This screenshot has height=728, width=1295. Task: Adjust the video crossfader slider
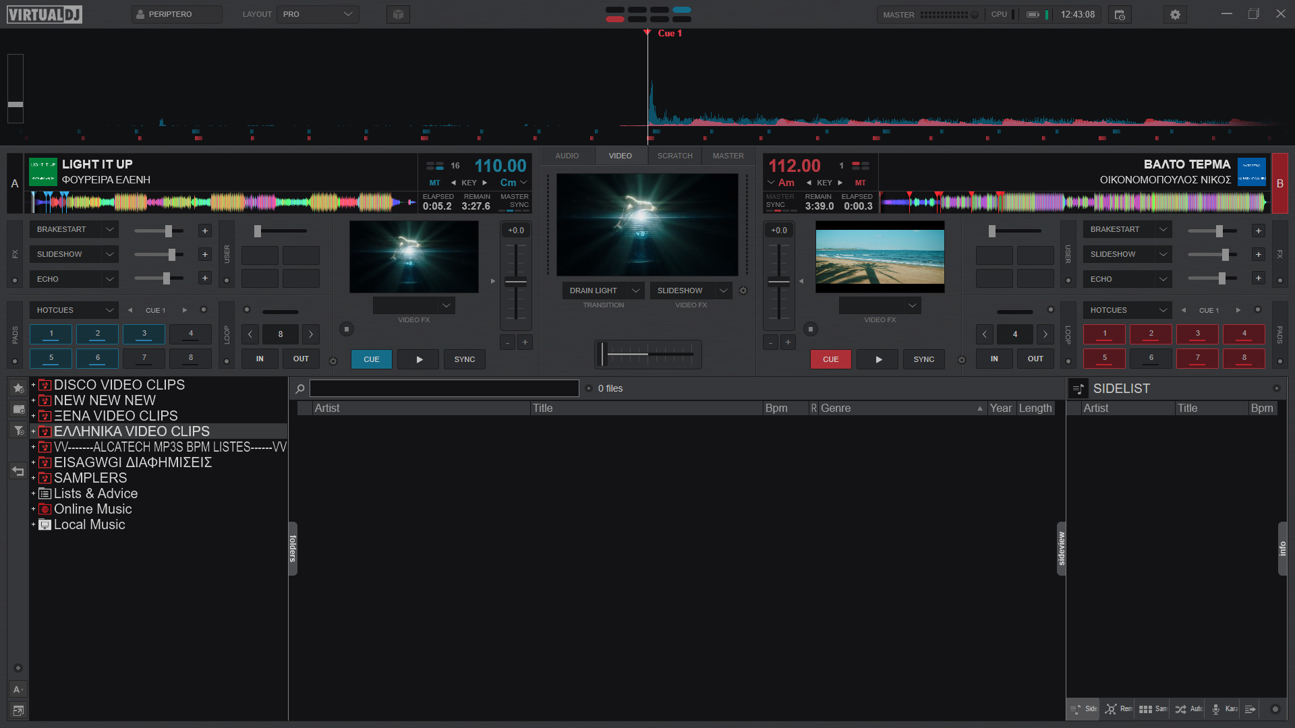pos(647,354)
